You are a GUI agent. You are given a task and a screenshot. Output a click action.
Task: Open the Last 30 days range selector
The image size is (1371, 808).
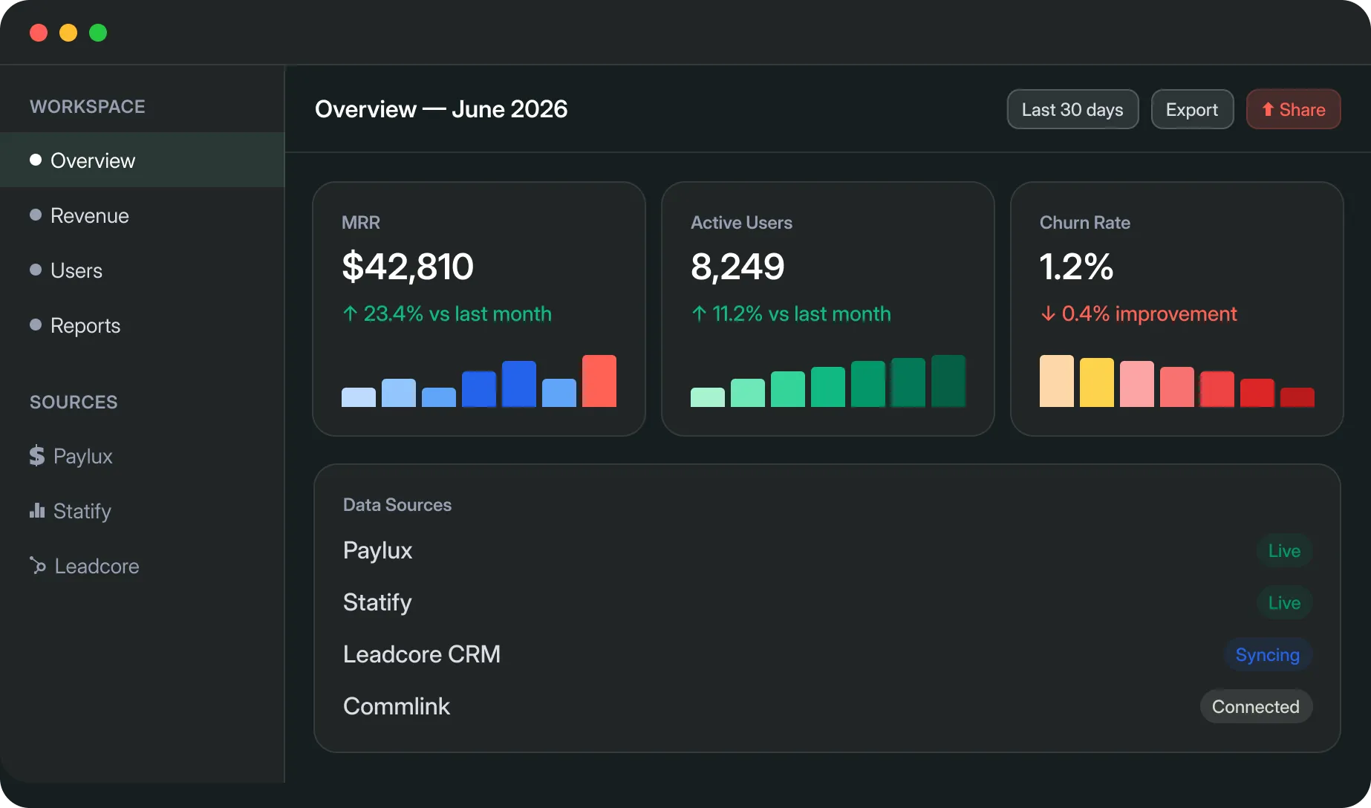[1072, 109]
